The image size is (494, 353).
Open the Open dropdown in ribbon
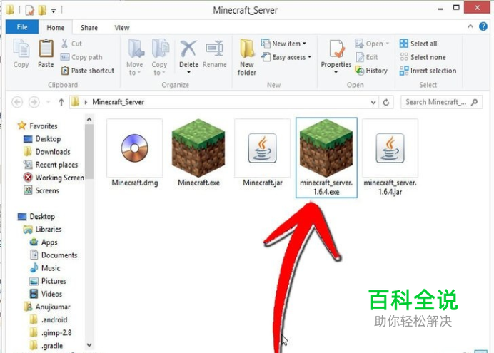372,44
